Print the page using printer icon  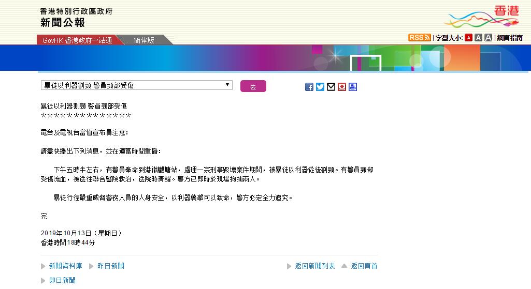tap(353, 87)
